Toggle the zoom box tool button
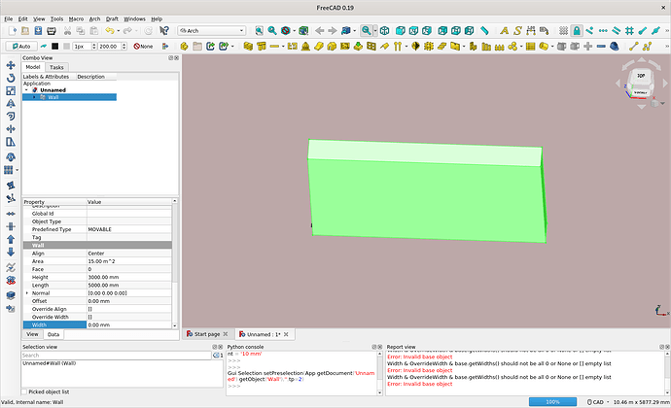This screenshot has height=408, width=671. tap(366, 31)
